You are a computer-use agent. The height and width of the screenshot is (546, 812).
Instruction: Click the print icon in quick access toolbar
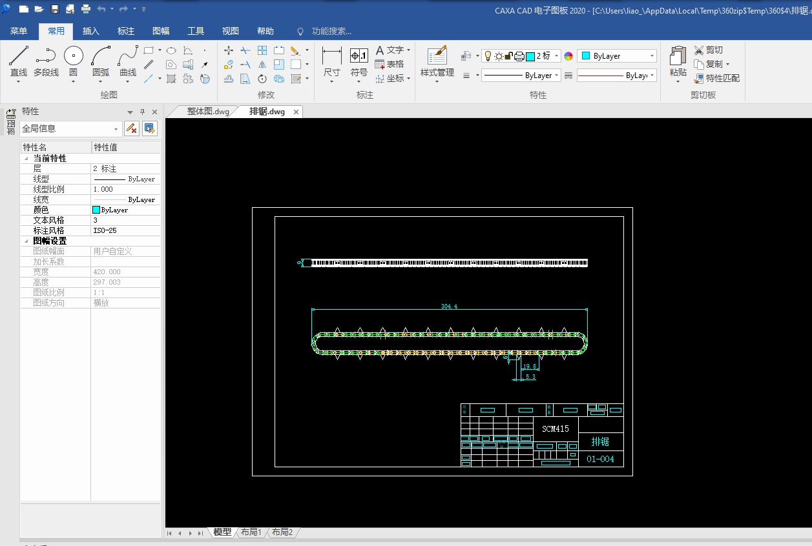(x=86, y=9)
